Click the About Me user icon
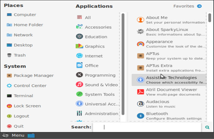The image size is (214, 139). (x=140, y=20)
